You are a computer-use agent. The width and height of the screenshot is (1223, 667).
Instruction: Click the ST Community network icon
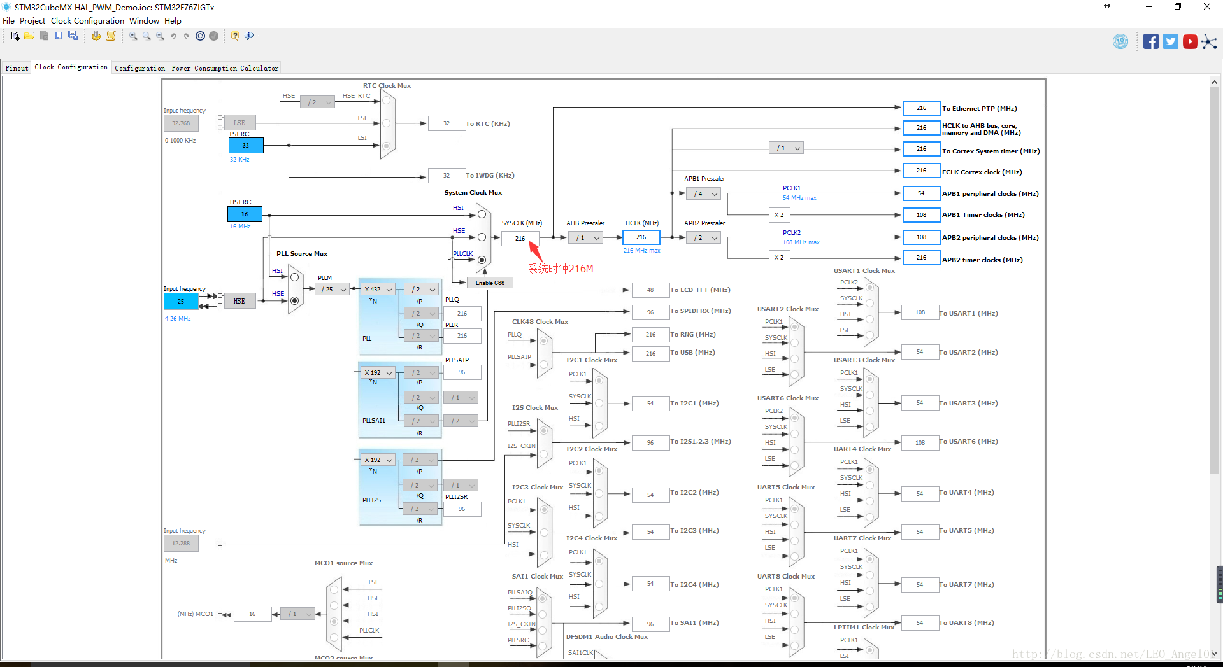coord(1209,42)
